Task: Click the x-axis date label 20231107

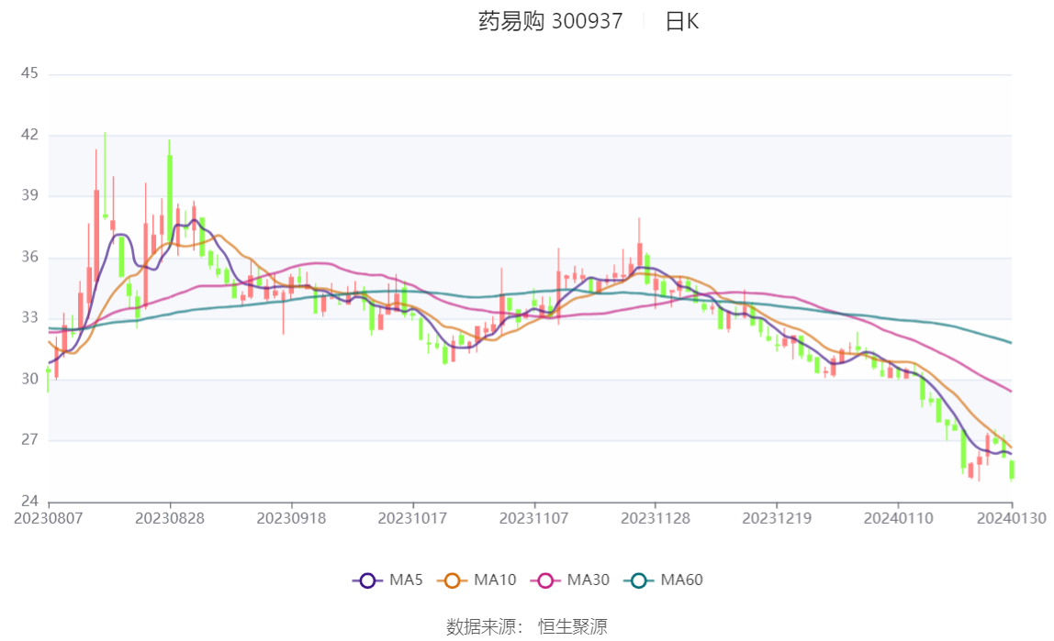Action: [x=533, y=518]
